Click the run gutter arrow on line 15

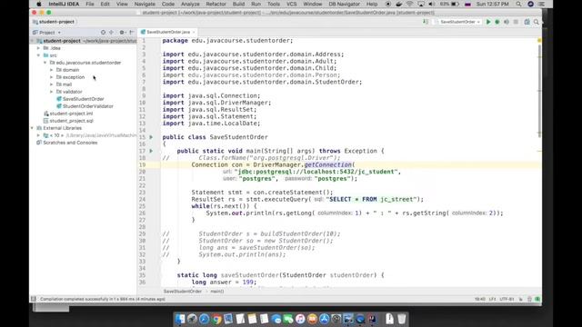pos(151,137)
